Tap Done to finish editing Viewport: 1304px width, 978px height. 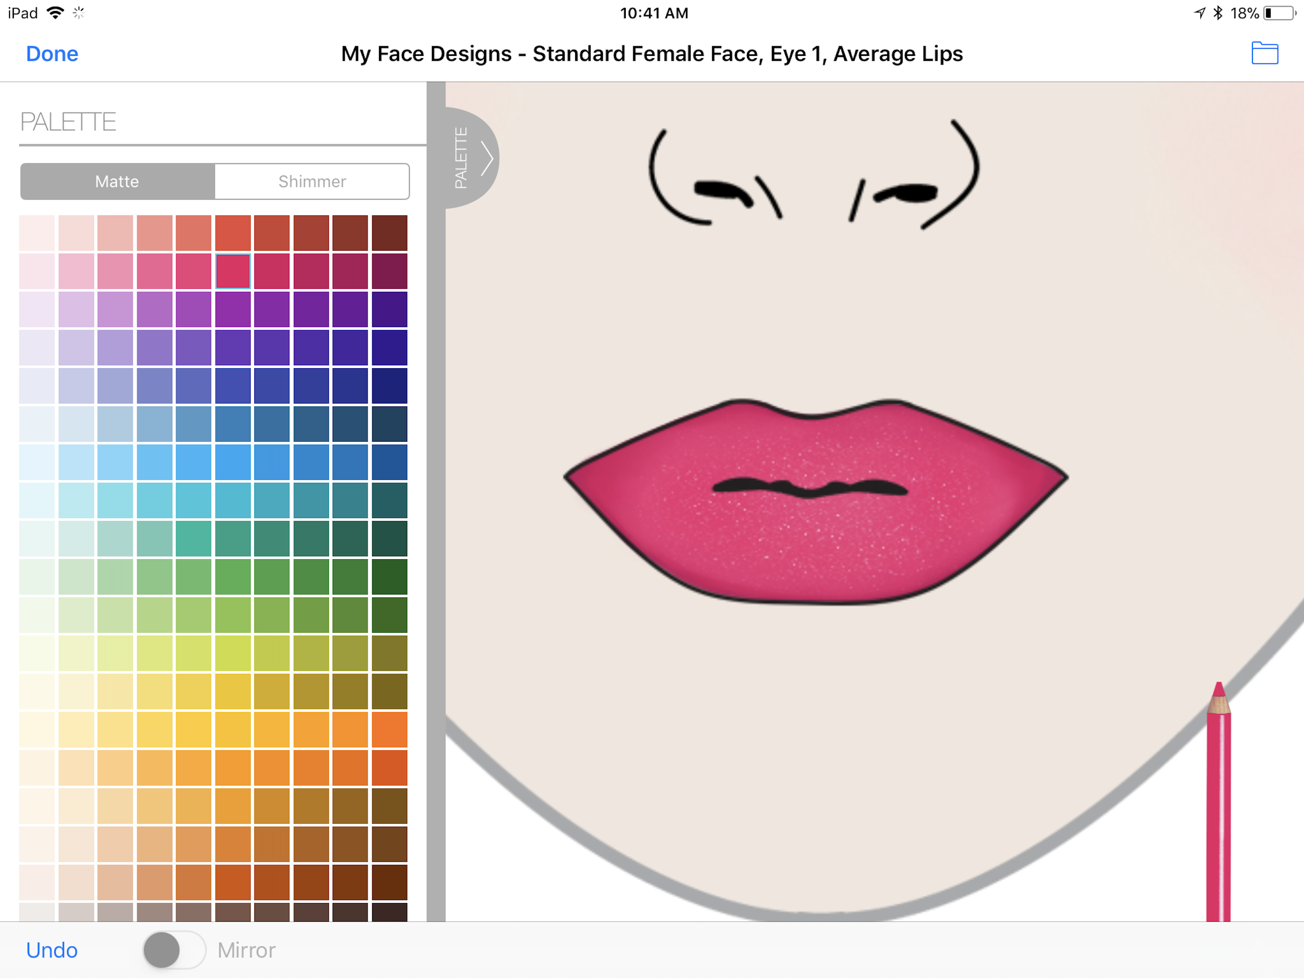pos(52,53)
